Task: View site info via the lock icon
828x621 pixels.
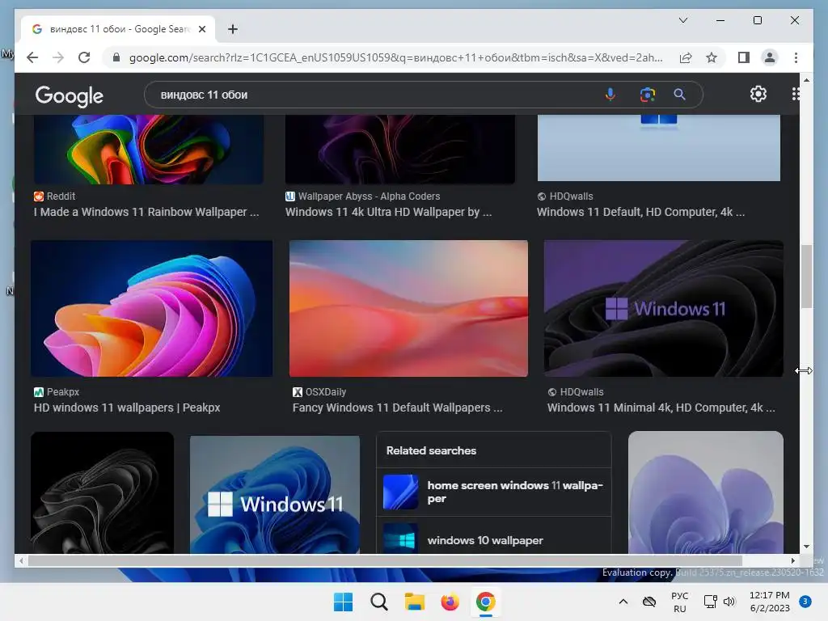Action: [x=116, y=57]
